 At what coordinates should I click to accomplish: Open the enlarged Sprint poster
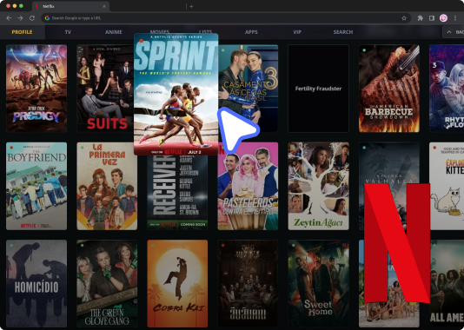pos(176,94)
